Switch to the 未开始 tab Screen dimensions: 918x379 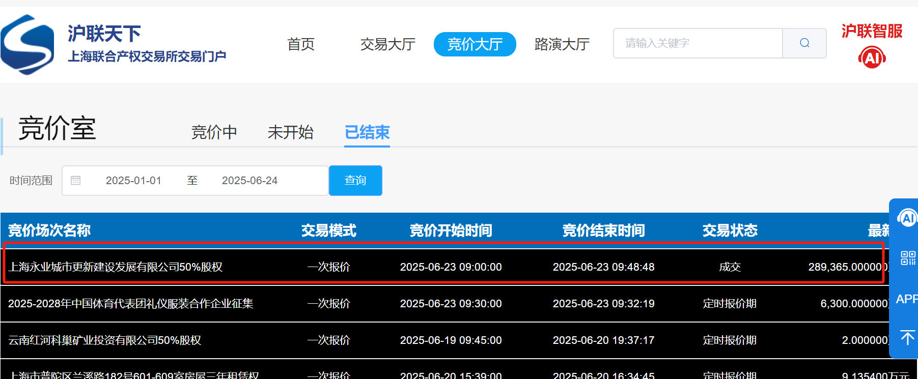pos(290,132)
